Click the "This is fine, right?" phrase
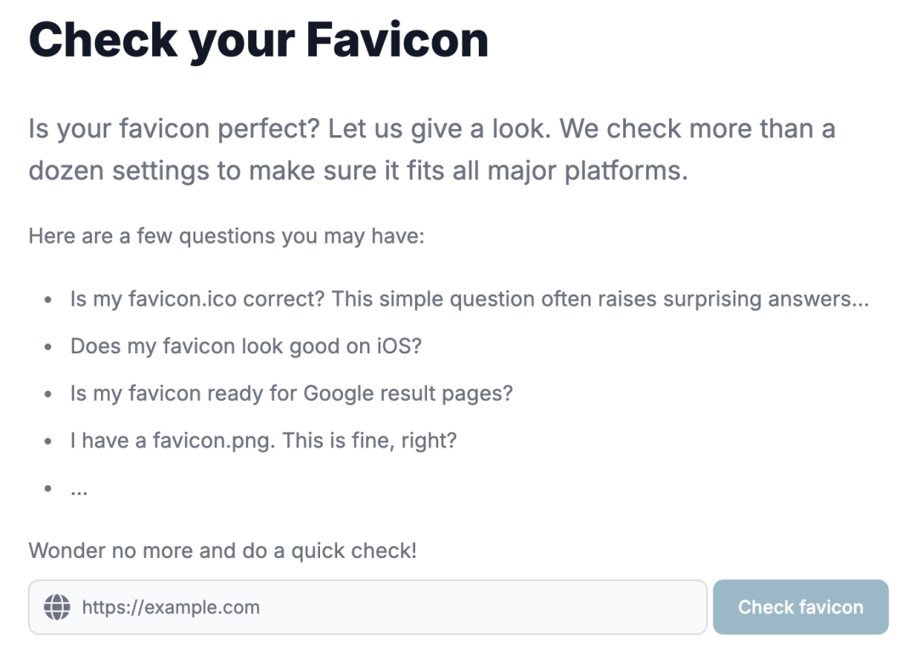This screenshot has height=653, width=917. (x=369, y=440)
